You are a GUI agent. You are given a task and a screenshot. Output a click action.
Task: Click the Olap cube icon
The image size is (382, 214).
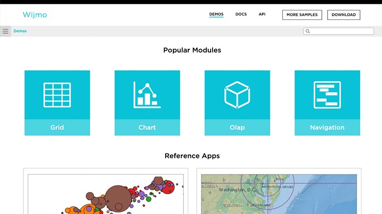tap(237, 95)
